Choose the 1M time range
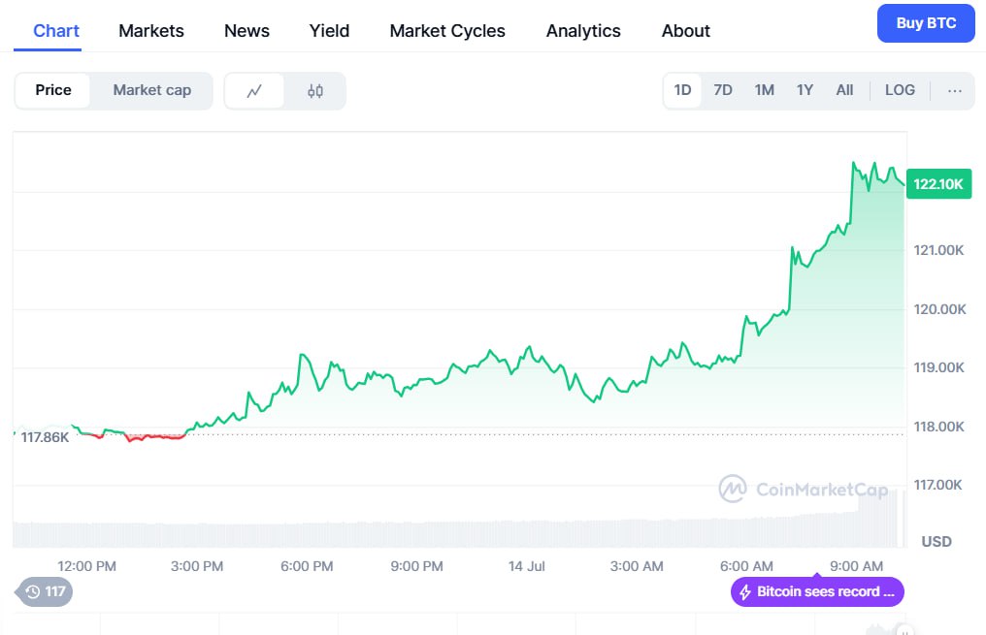The height and width of the screenshot is (635, 986). [764, 90]
